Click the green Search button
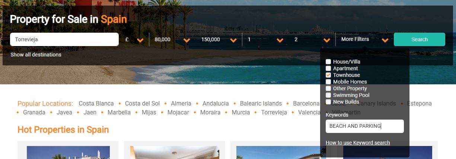Screen dimensions: 456x159 click(420, 39)
